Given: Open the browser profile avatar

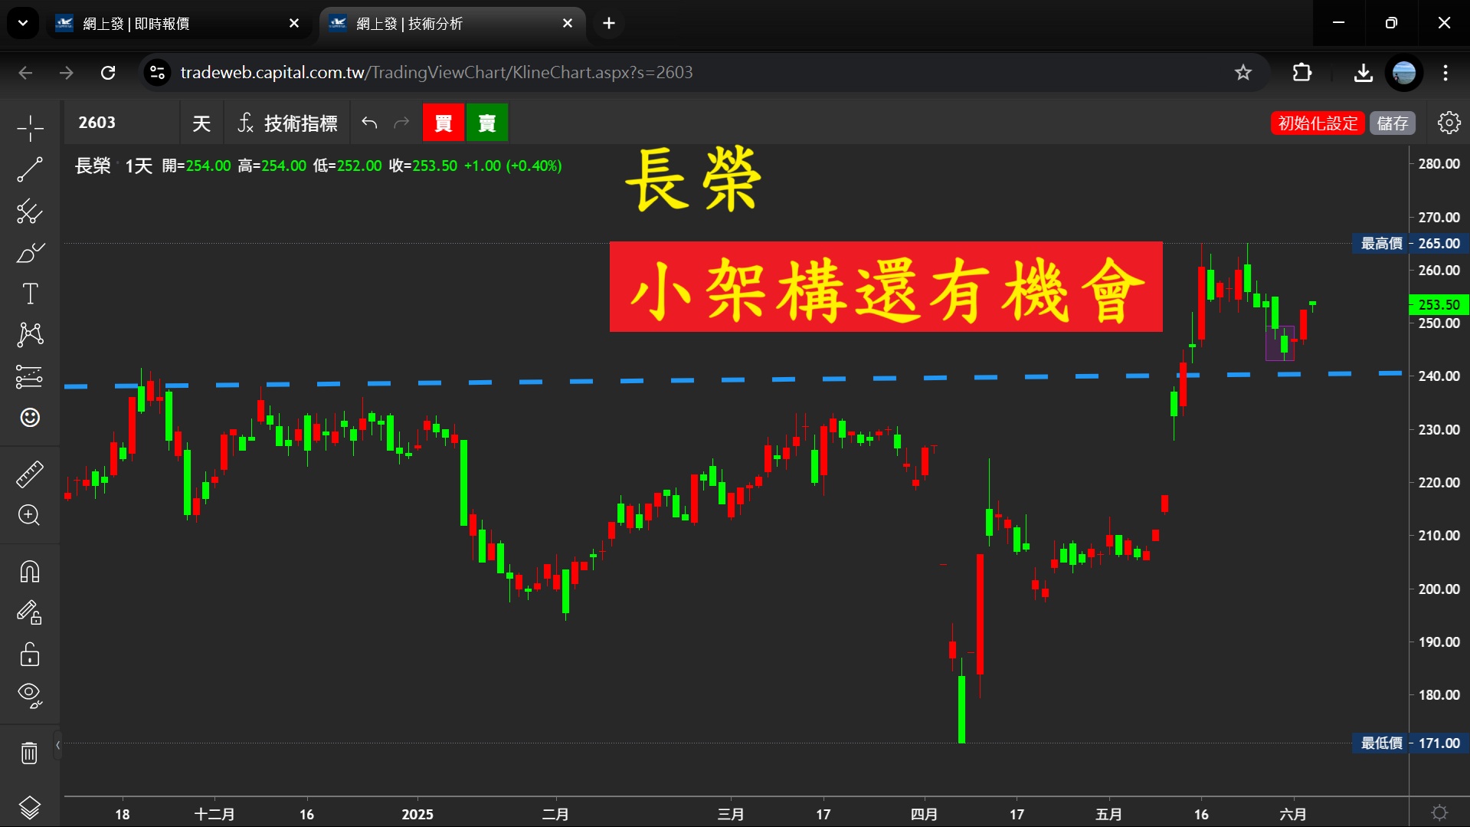Looking at the screenshot, I should [1404, 73].
